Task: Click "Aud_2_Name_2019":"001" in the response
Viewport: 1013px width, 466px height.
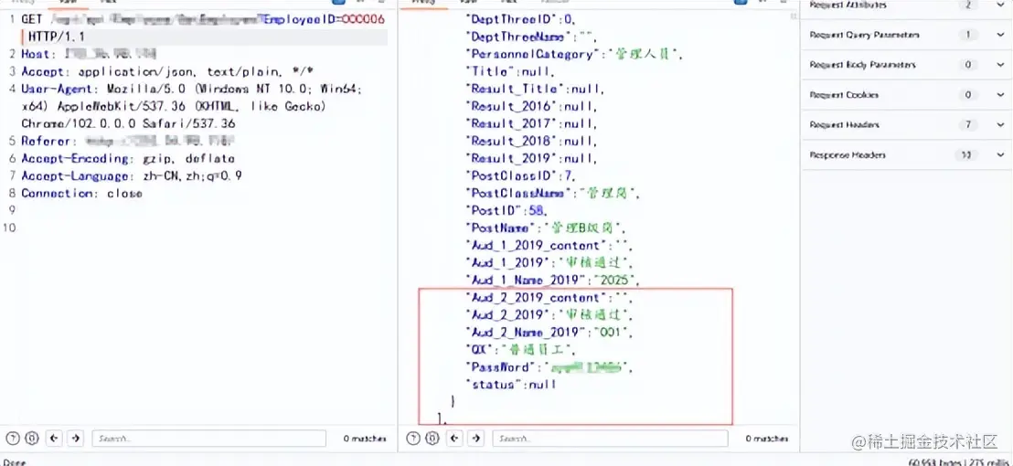Action: tap(549, 333)
